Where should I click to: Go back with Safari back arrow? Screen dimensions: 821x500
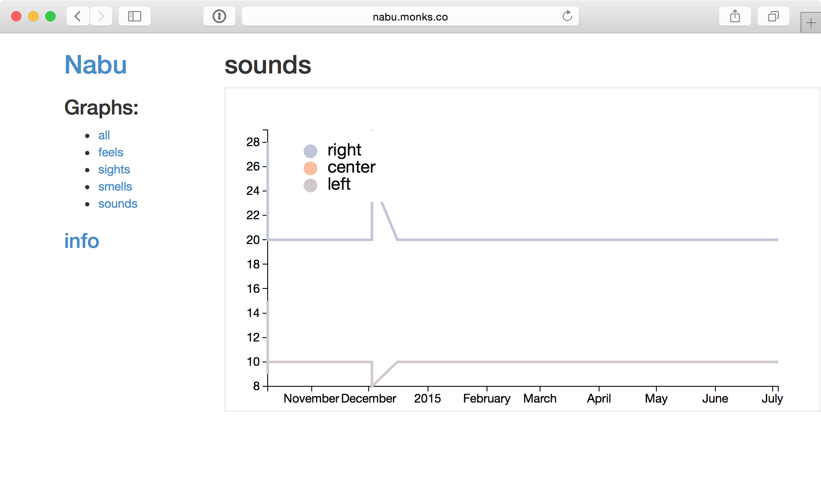tap(78, 17)
